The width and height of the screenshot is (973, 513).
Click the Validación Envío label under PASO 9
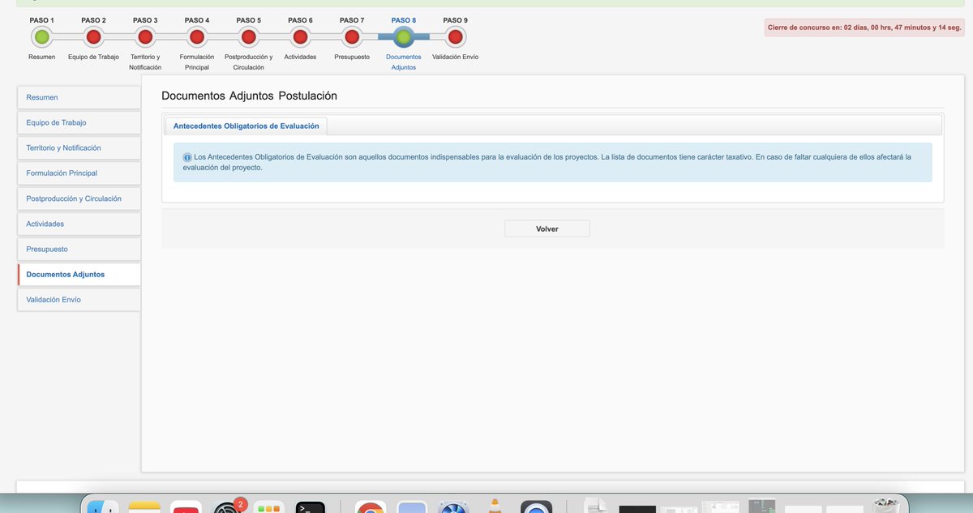point(456,57)
